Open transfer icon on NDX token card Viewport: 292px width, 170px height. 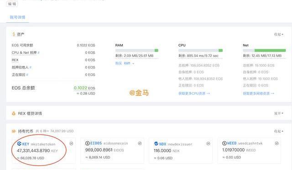tap(208, 144)
